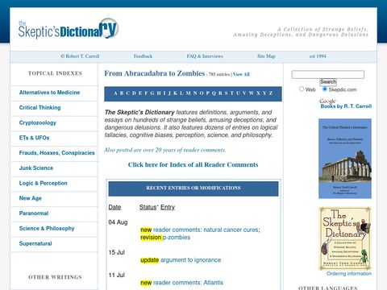Click the 'est 1994' text
The image size is (387, 290).
point(318,56)
